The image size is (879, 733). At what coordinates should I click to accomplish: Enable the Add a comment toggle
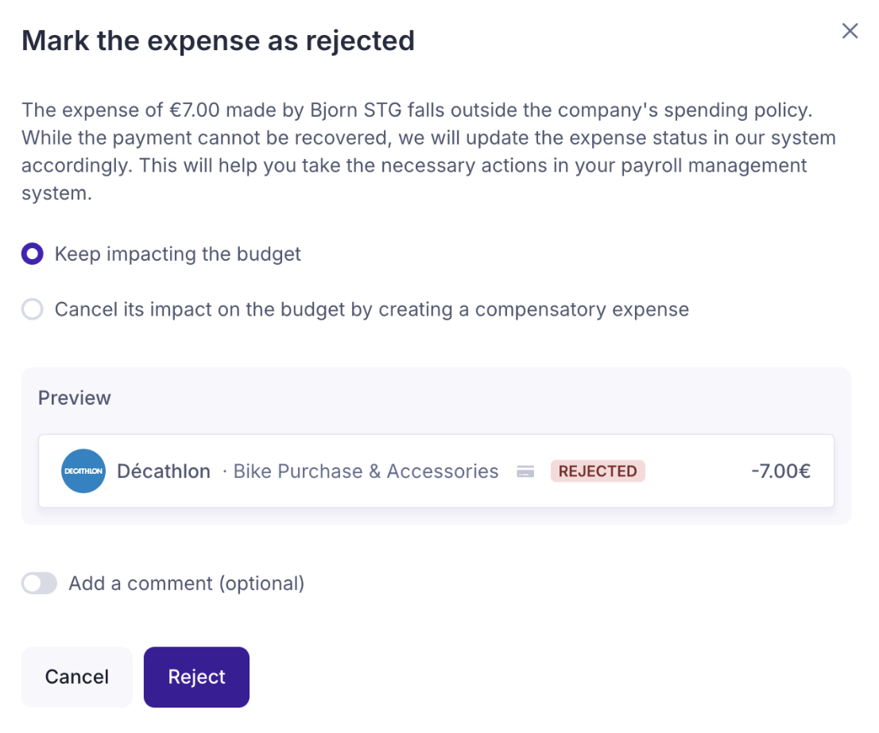tap(40, 584)
